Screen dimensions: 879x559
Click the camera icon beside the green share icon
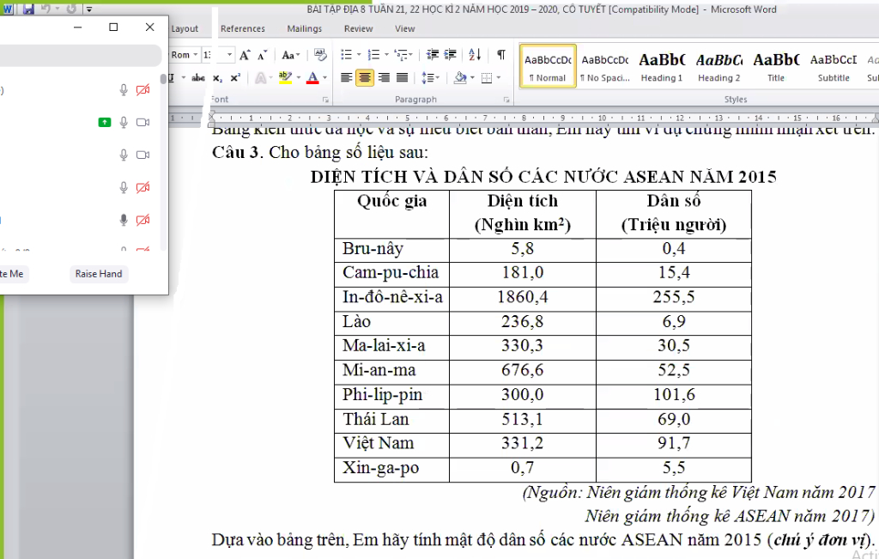143,122
